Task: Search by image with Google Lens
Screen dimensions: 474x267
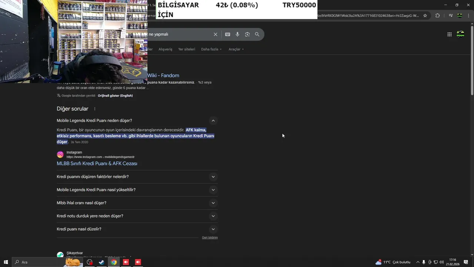Action: (x=247, y=34)
